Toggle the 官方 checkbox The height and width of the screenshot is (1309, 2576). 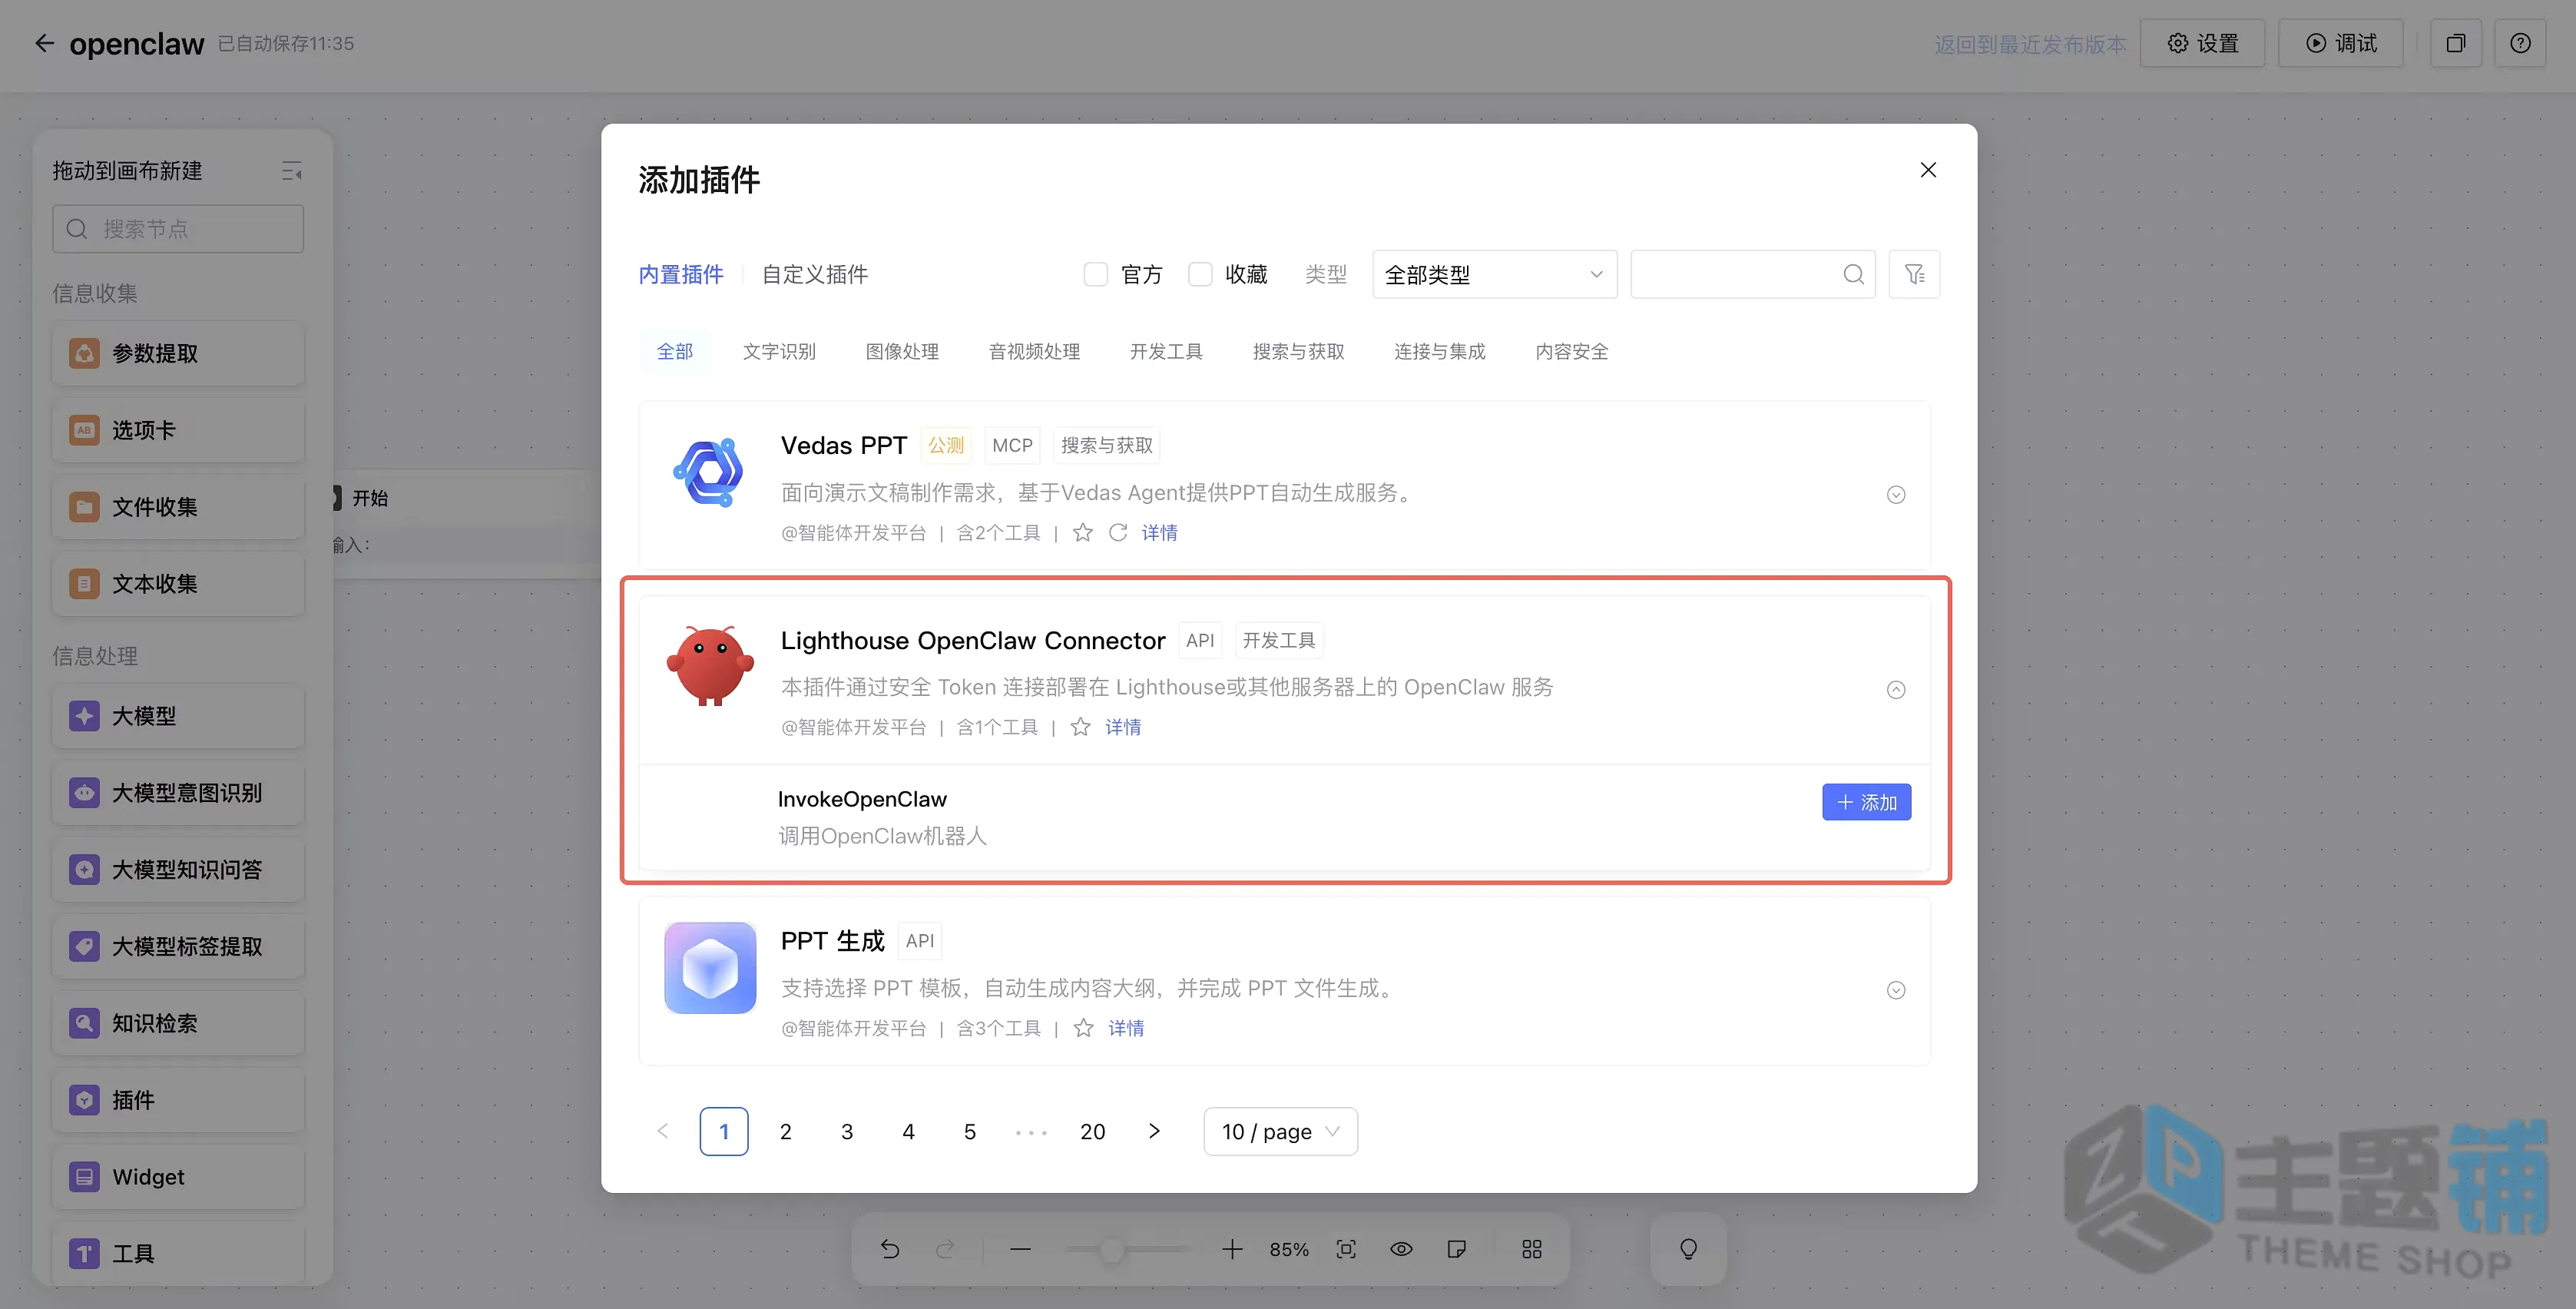tap(1096, 274)
